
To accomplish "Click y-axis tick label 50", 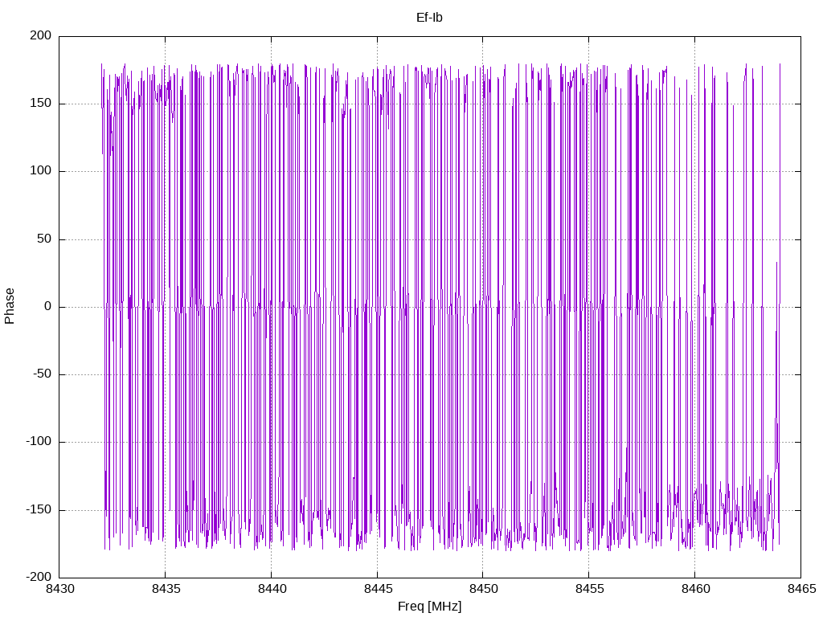I will point(45,239).
